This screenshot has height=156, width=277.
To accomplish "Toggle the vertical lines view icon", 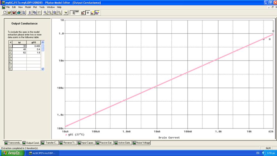I will click(x=72, y=12).
